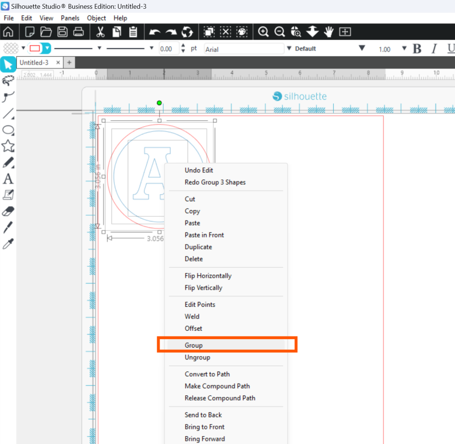Create a new document with New icon
Viewport: 455px width, 444px height.
[x=30, y=32]
